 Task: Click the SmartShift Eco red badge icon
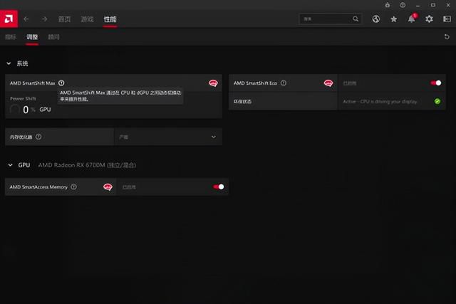coord(328,83)
